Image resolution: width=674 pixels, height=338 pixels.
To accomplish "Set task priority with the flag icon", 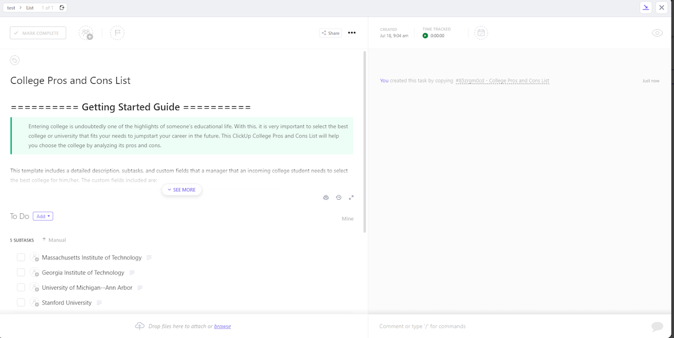I will coord(117,33).
